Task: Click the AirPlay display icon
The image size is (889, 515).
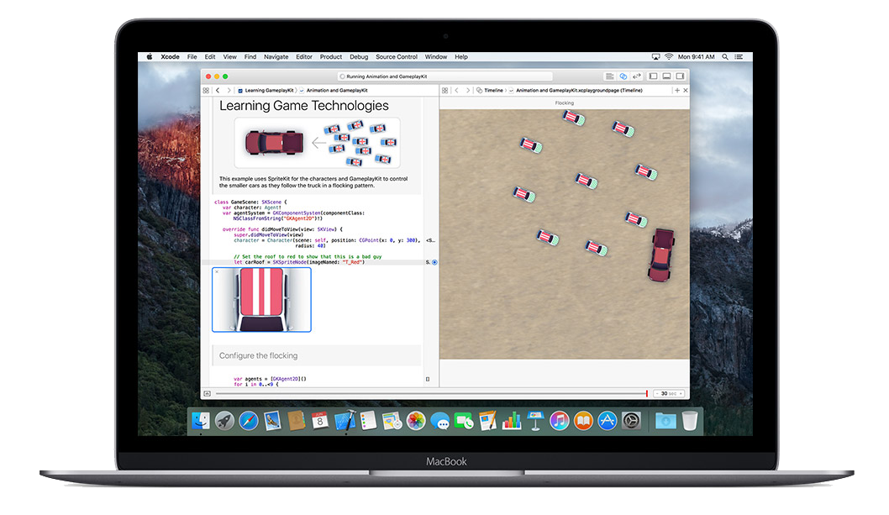Action: [656, 57]
